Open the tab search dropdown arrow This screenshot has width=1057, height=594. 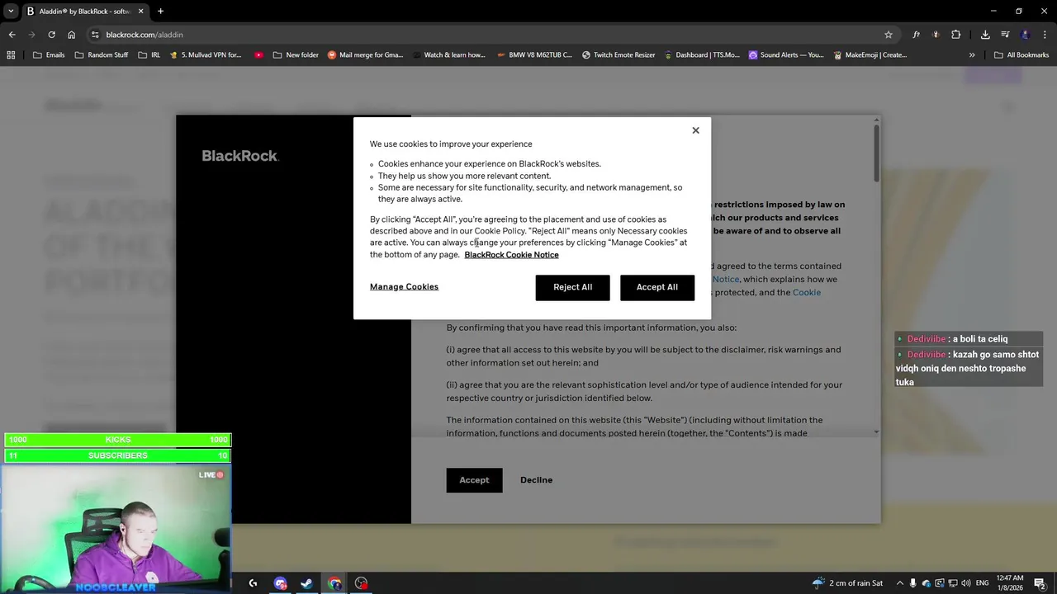click(11, 12)
